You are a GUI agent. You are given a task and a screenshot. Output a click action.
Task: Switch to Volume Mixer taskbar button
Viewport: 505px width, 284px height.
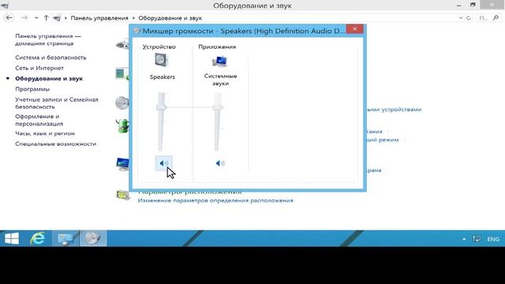point(93,238)
